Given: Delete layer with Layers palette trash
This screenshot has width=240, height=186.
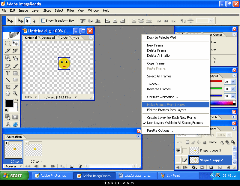Looking at the screenshot, I should coord(228,167).
